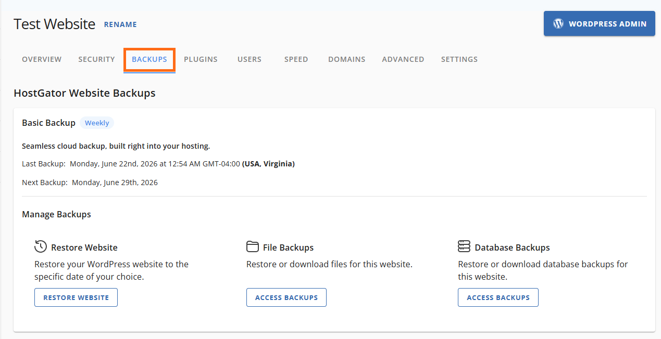This screenshot has height=339, width=661.
Task: Select the Backups tab
Action: tap(149, 59)
